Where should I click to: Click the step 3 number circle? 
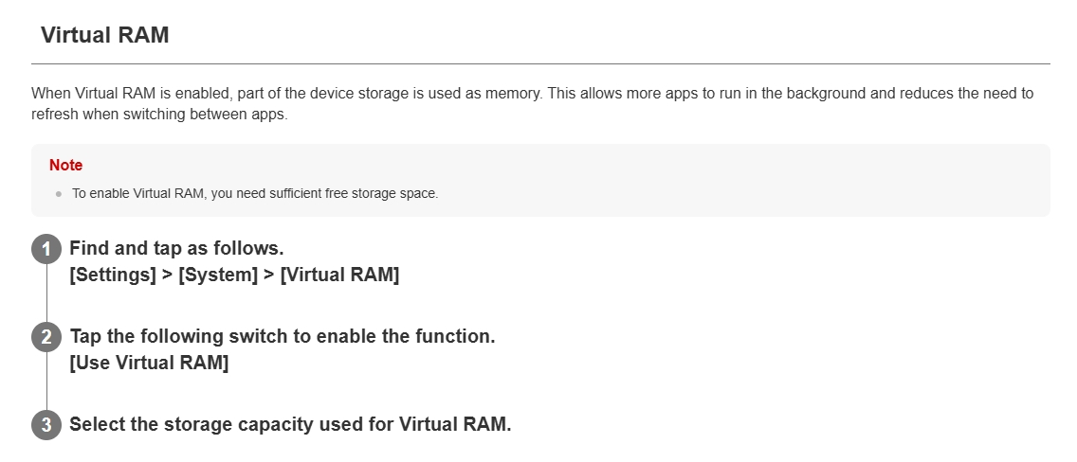46,425
